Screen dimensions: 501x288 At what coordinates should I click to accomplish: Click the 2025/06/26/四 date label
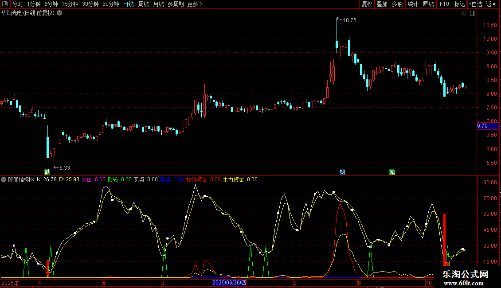(229, 283)
